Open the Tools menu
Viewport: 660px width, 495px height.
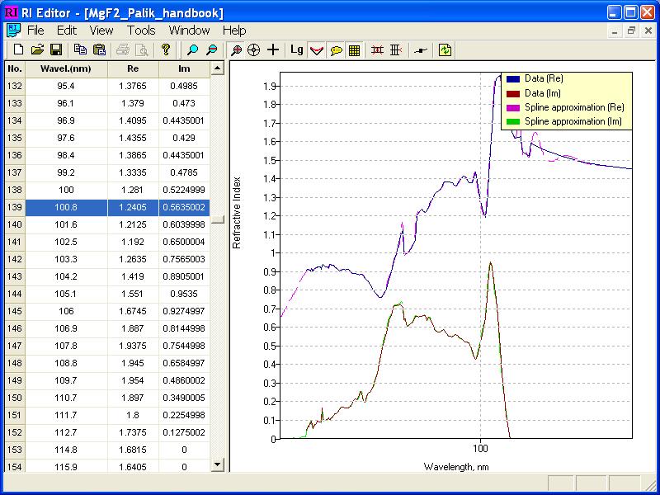141,31
